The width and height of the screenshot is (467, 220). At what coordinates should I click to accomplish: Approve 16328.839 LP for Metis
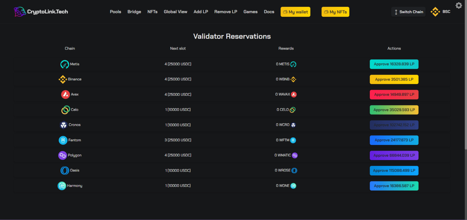coord(394,64)
